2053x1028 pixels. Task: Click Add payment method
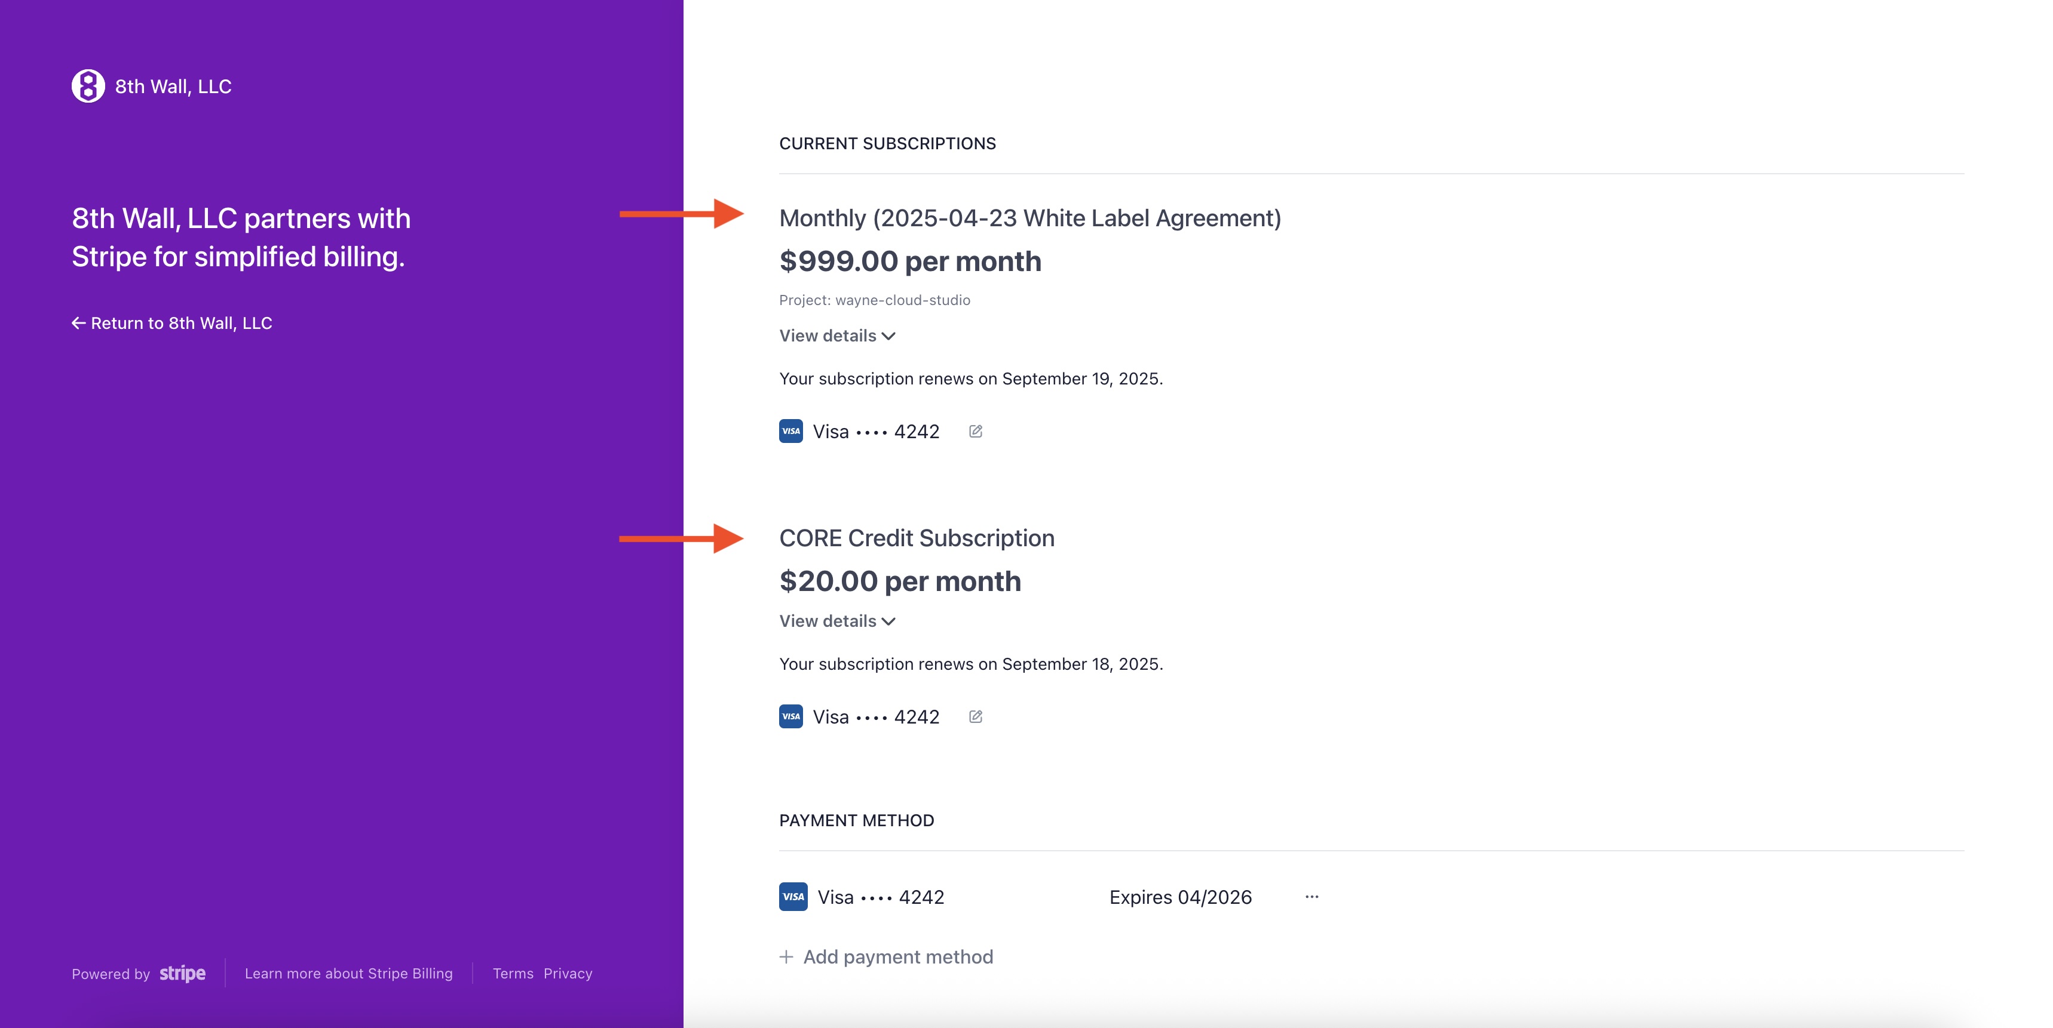click(897, 956)
